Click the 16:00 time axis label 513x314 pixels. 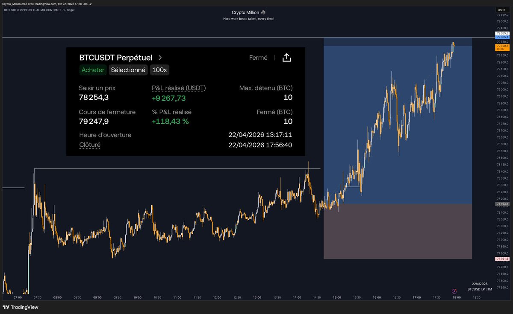(377, 298)
